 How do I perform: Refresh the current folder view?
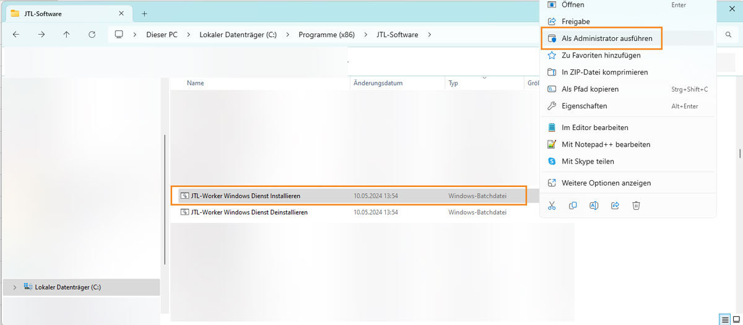click(92, 35)
